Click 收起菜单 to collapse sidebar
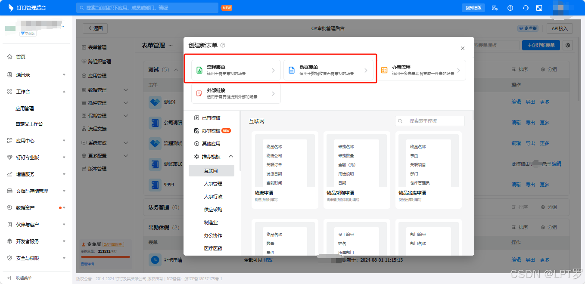The width and height of the screenshot is (585, 284). 20,278
